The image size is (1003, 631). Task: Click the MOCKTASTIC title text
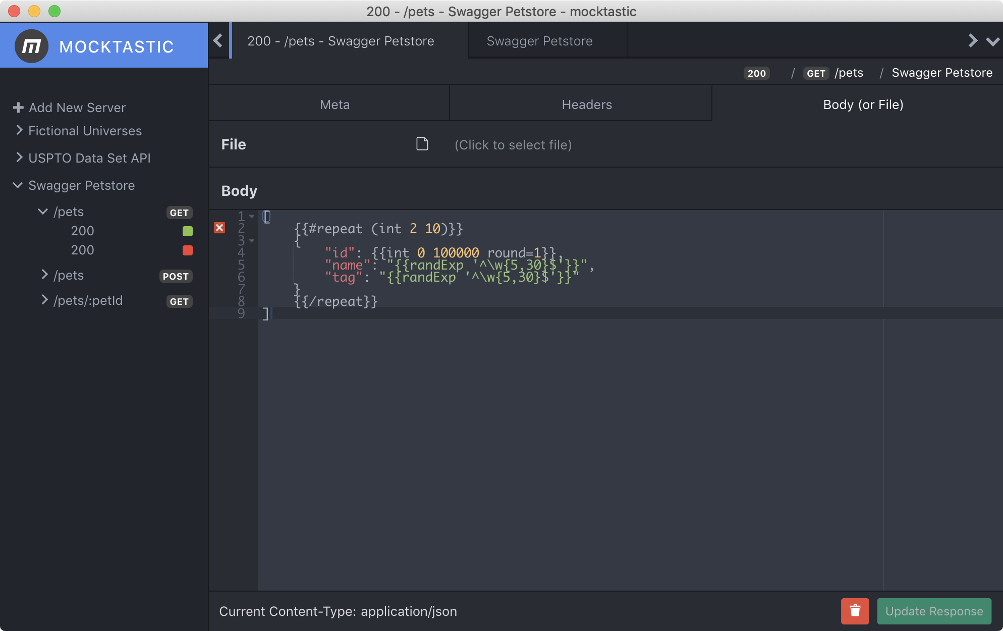point(117,47)
